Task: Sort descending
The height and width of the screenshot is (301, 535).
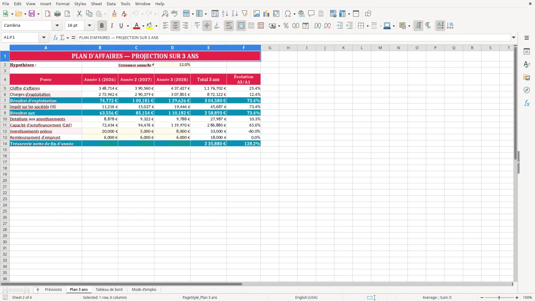Action: (x=235, y=14)
